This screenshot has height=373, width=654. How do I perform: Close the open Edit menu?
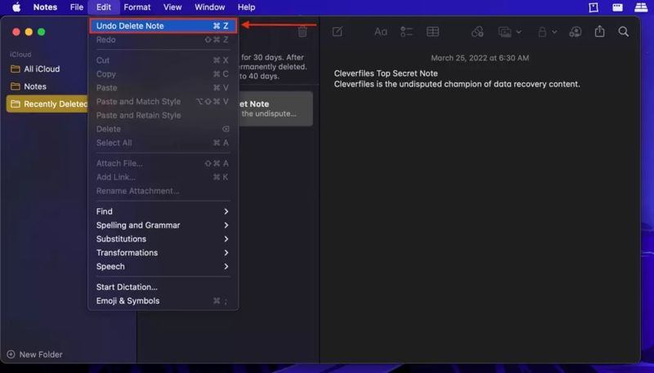(x=104, y=7)
